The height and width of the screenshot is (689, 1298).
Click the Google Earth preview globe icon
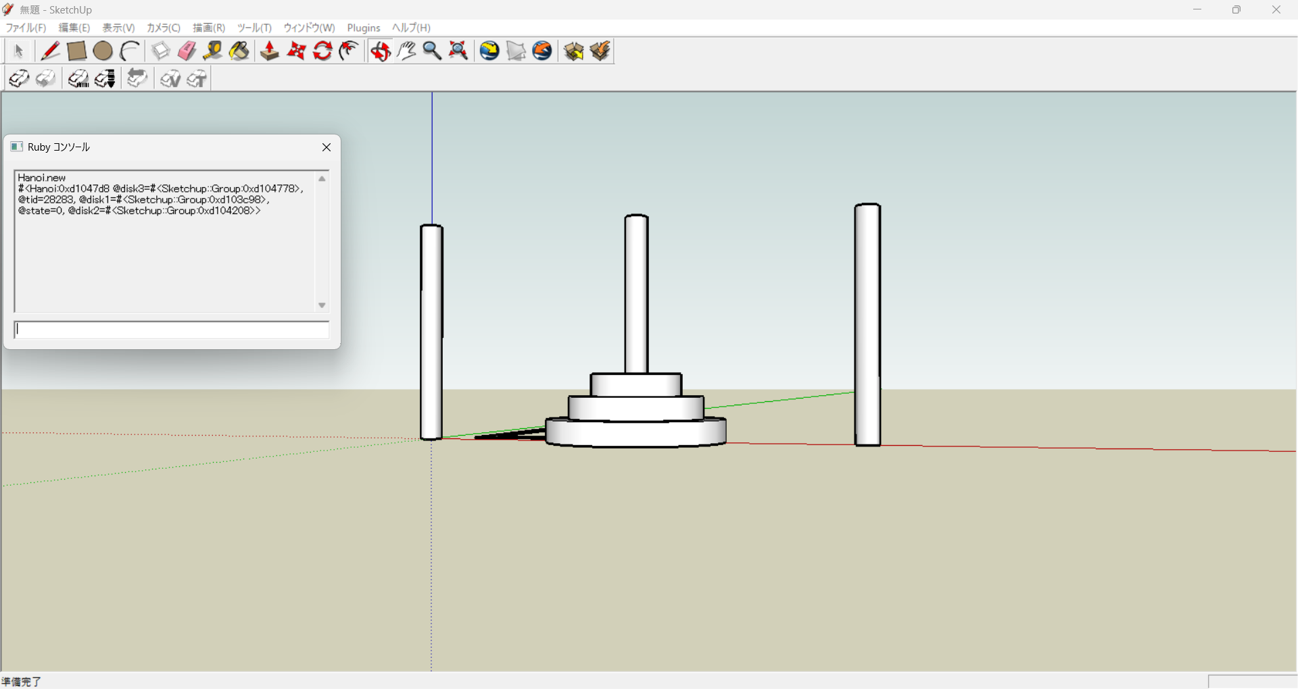(542, 51)
